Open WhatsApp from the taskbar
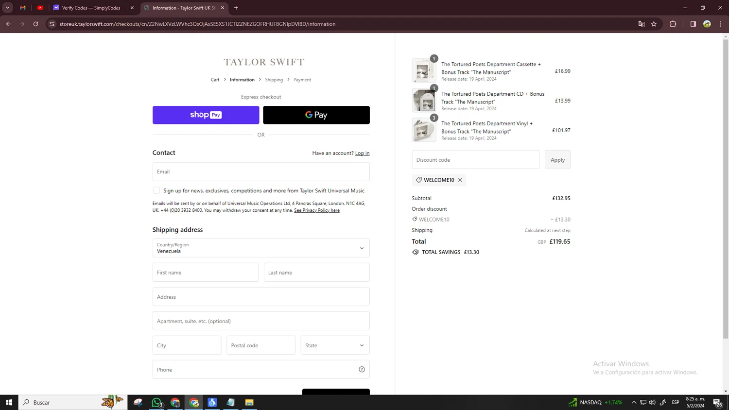729x410 pixels. [x=156, y=402]
